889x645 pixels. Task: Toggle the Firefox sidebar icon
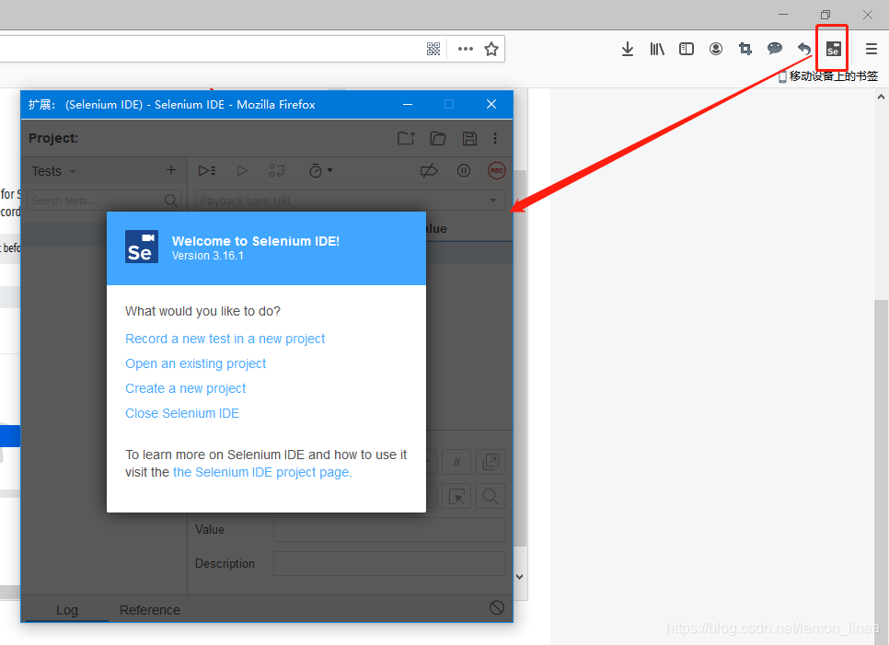686,49
